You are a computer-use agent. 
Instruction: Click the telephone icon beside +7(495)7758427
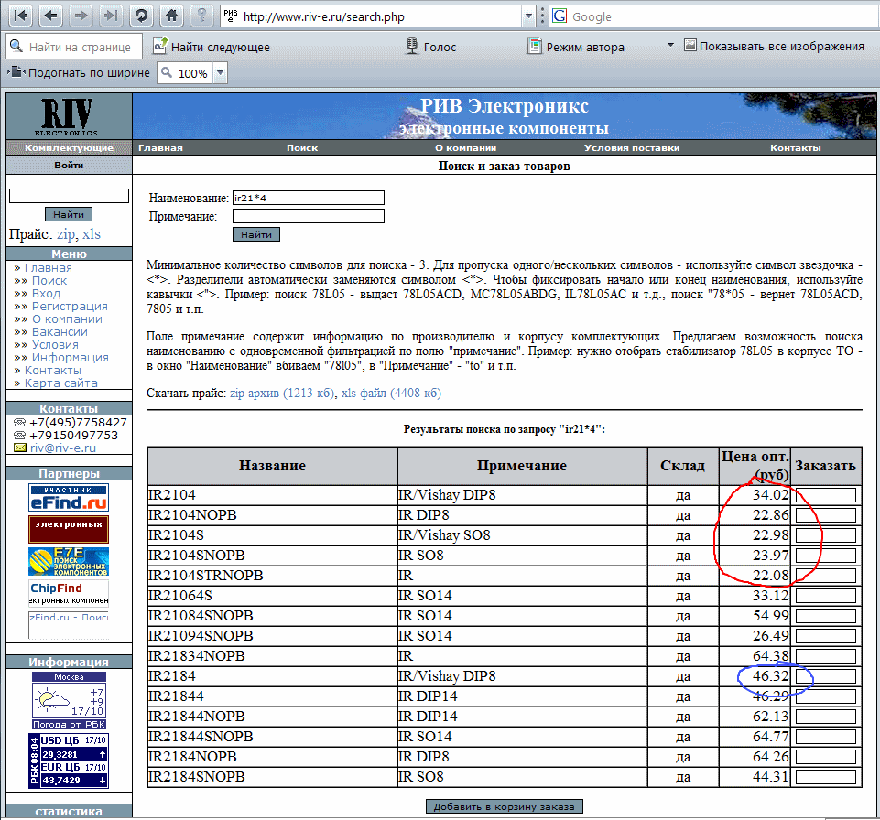19,422
